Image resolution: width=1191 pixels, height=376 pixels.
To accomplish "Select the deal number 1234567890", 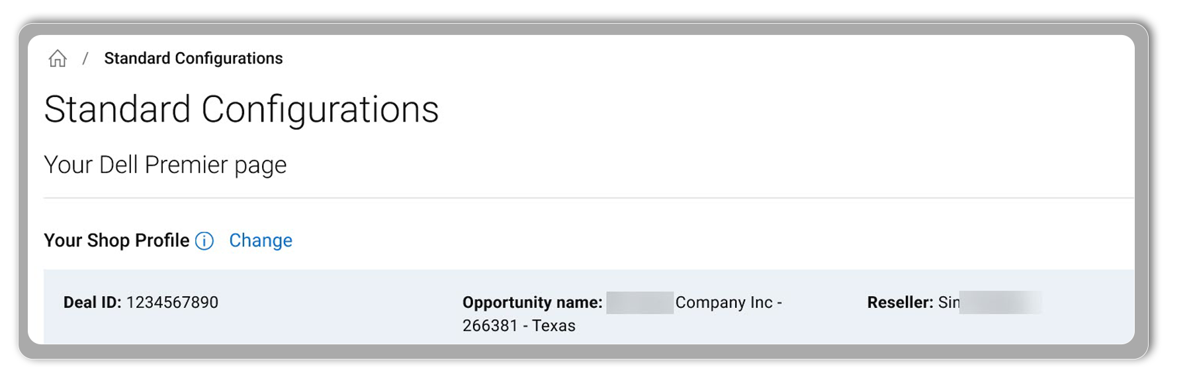I will click(x=172, y=303).
